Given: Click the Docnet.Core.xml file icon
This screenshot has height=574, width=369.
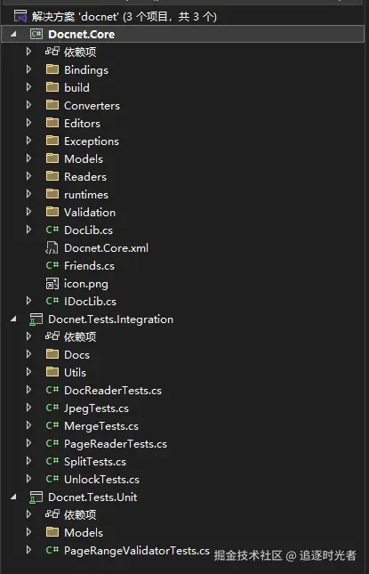Looking at the screenshot, I should point(52,247).
